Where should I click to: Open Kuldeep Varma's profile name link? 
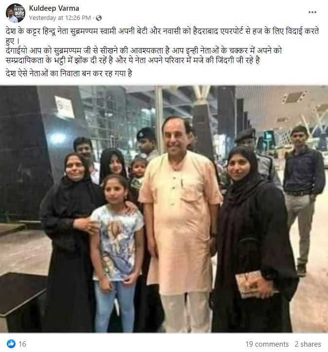click(54, 8)
